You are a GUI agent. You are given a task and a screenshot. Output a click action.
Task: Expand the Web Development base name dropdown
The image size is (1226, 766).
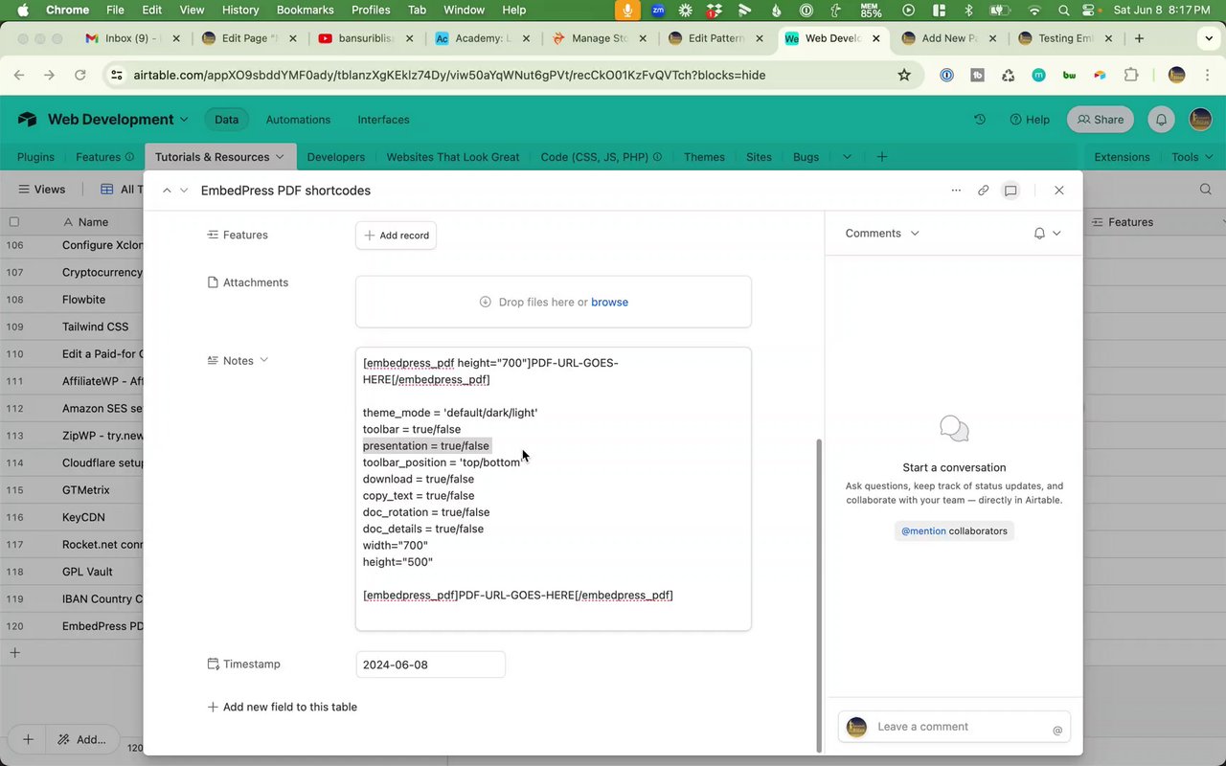tap(183, 120)
